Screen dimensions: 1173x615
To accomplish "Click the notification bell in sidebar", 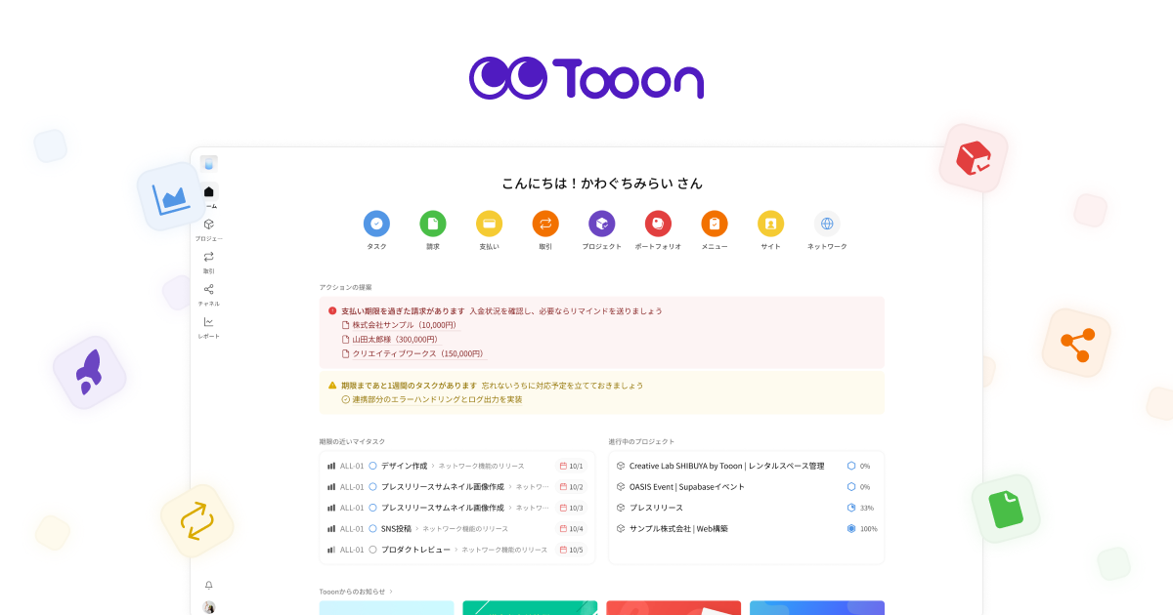I will [x=208, y=585].
